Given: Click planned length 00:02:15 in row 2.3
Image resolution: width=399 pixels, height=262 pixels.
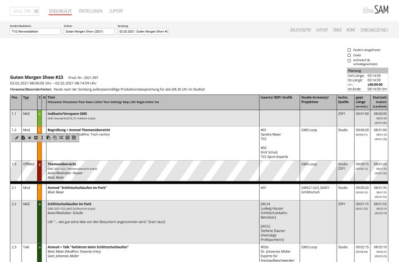Looking at the screenshot, I should click(362, 247).
